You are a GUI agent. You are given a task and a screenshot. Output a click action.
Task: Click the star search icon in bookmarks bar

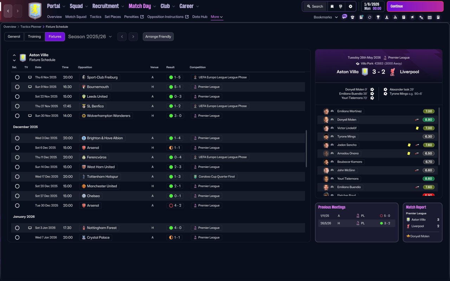(x=421, y=17)
